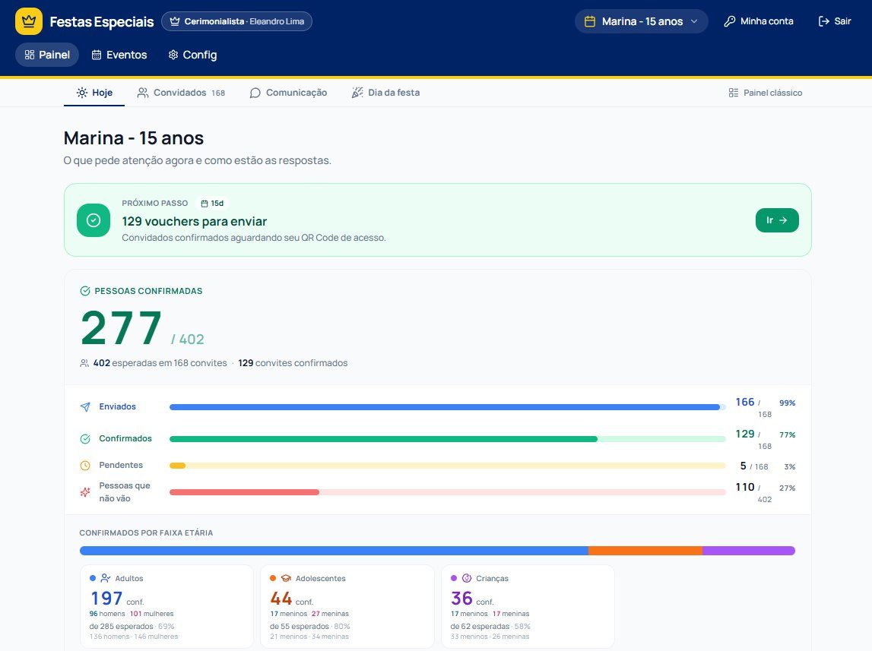Click the check circle icon for Confirmados

(x=85, y=439)
